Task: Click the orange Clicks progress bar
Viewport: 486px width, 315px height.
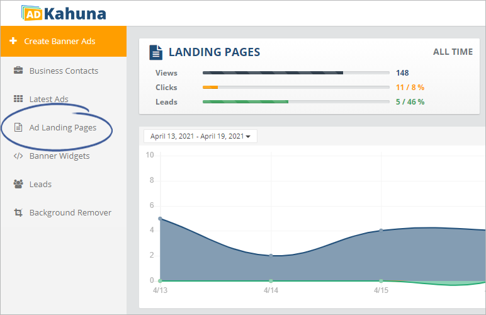Action: coord(295,87)
